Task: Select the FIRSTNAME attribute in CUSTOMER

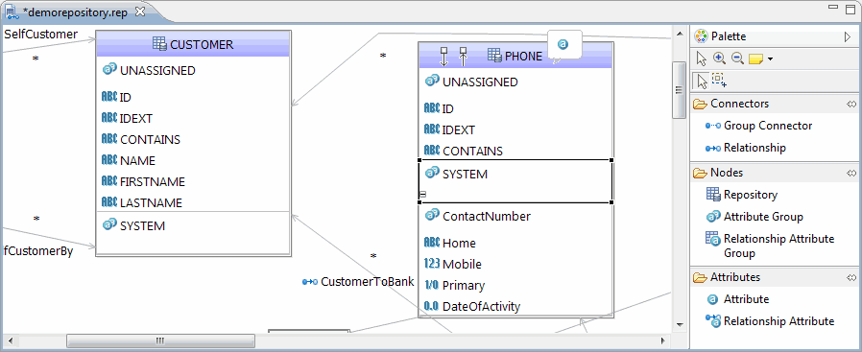Action: (143, 181)
